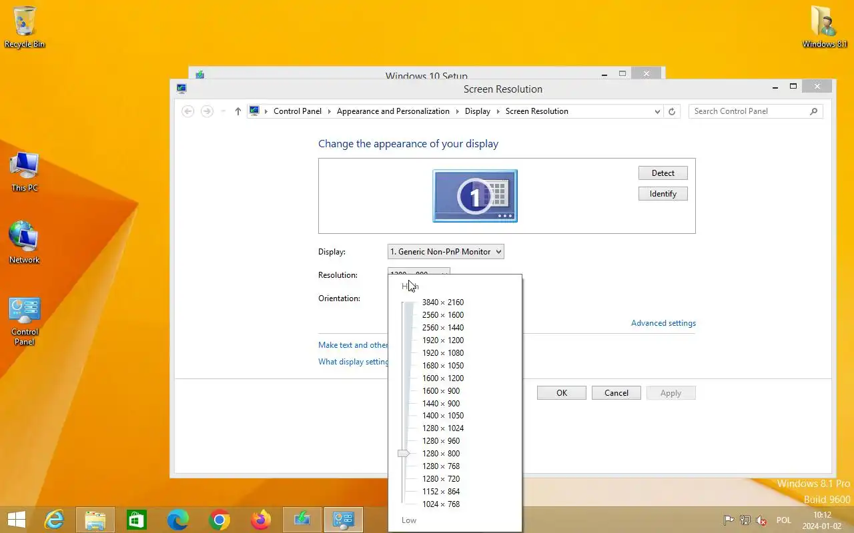Switch to the Windows 10 Setup taskbar item
This screenshot has height=533, width=854.
coord(302,520)
